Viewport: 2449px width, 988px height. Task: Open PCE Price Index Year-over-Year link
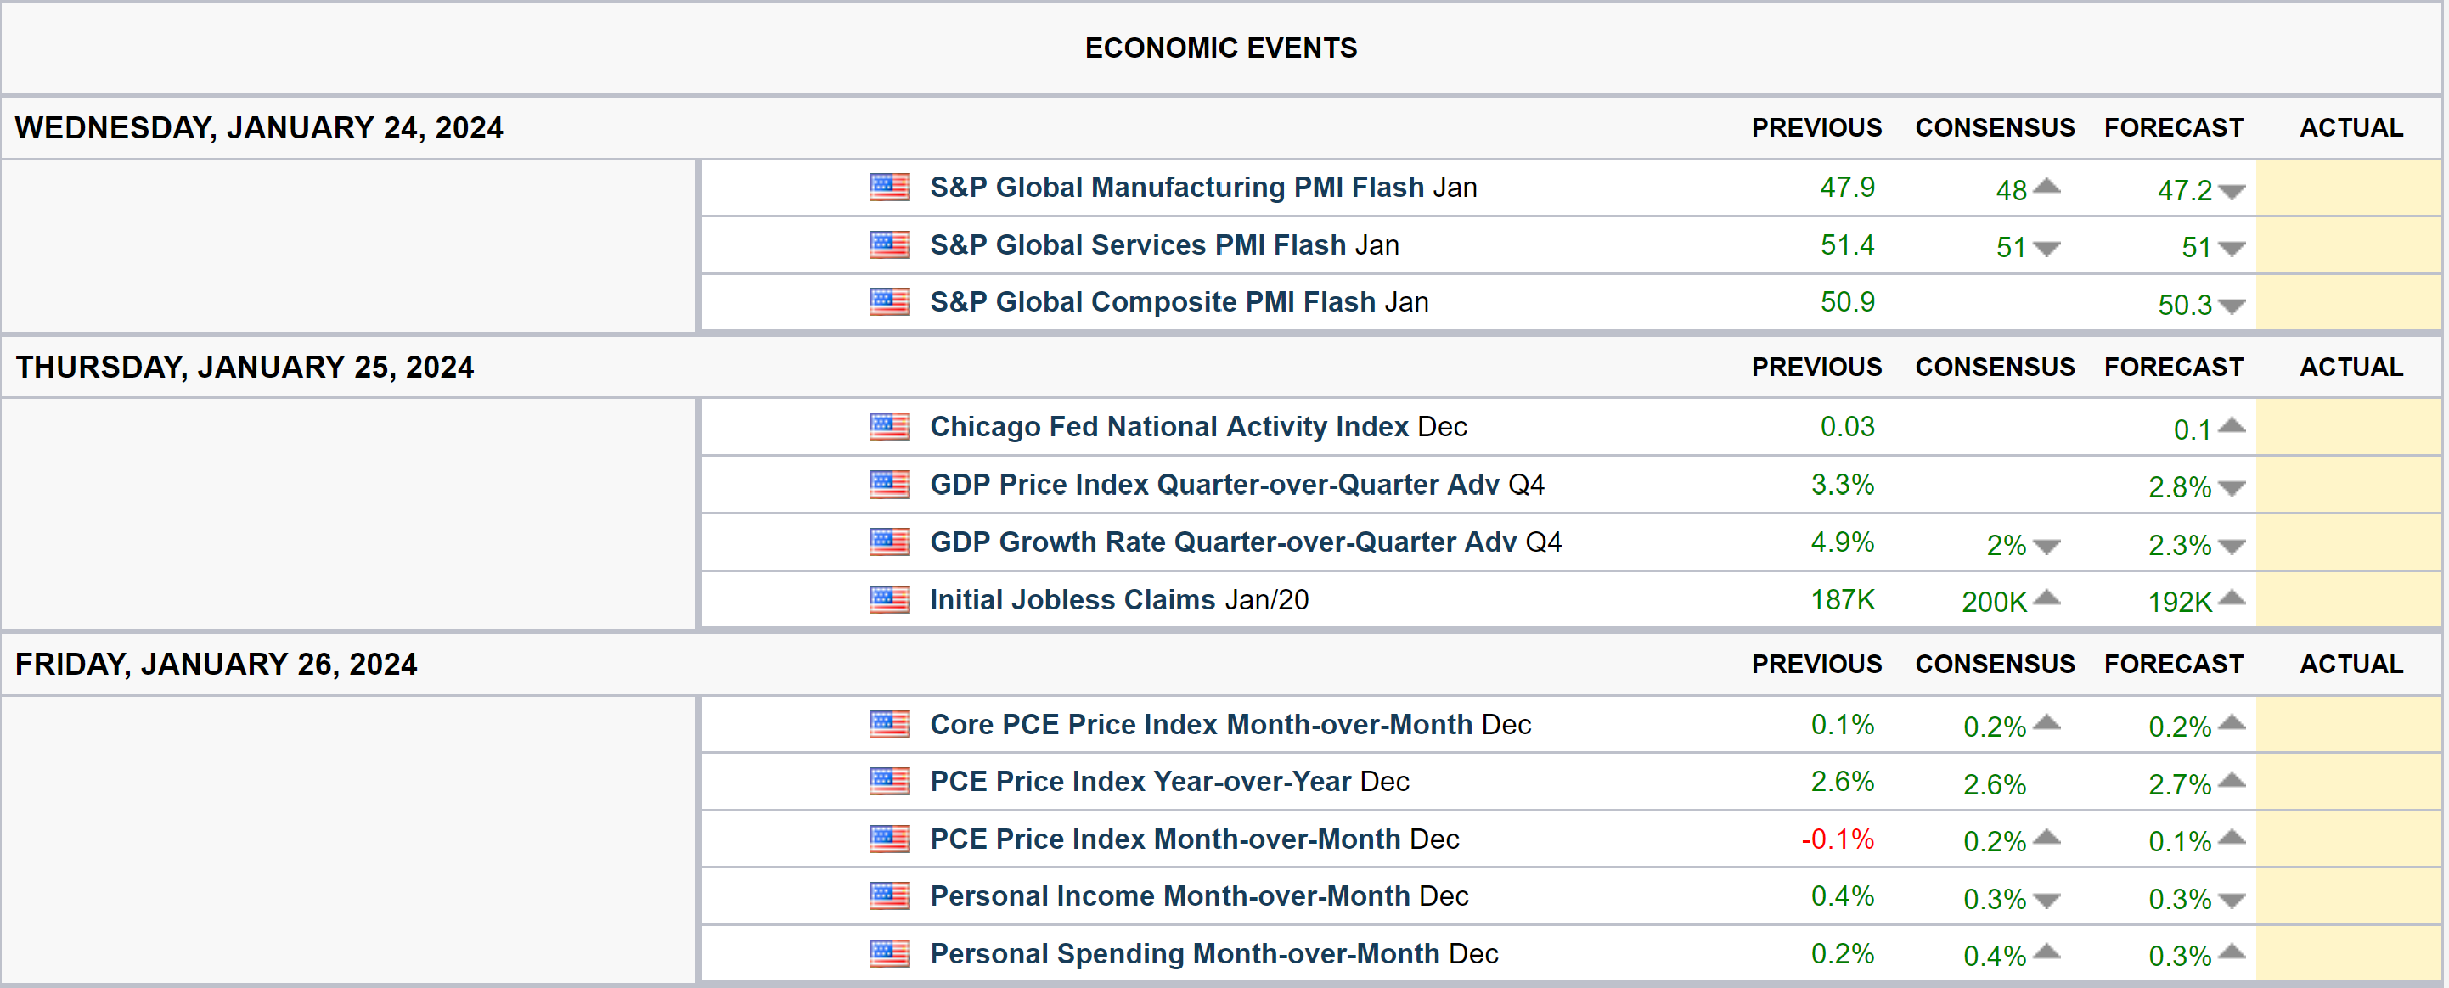click(1140, 782)
